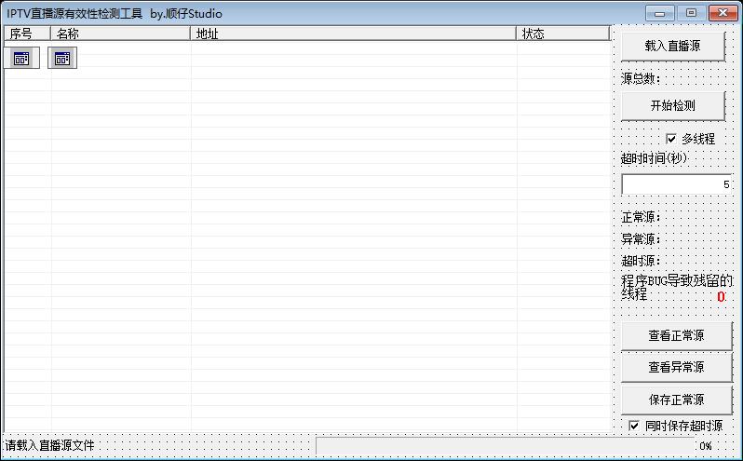Save results with the 保存正常源 button

[x=676, y=400]
